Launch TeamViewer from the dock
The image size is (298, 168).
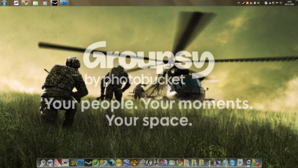pyautogui.click(x=233, y=163)
